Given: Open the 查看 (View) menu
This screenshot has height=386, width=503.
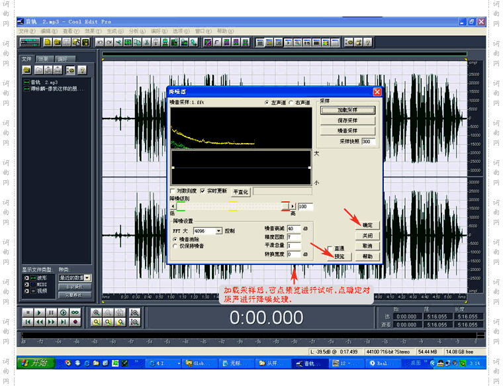Looking at the screenshot, I should click(71, 31).
